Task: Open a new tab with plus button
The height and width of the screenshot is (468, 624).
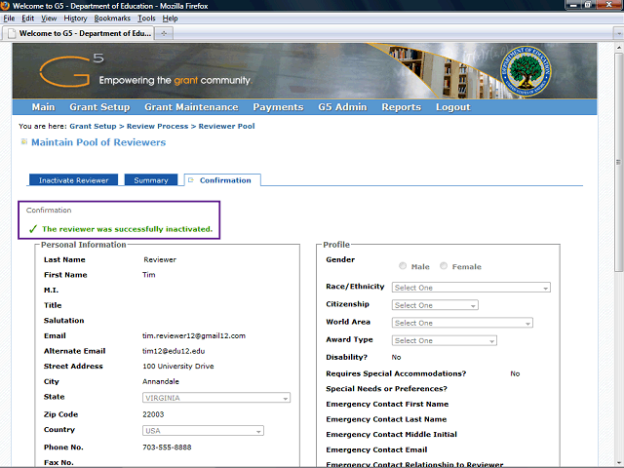Action: point(164,33)
